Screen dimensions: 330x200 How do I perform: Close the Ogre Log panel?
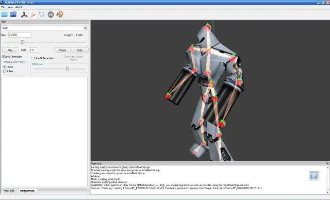[x=327, y=163]
